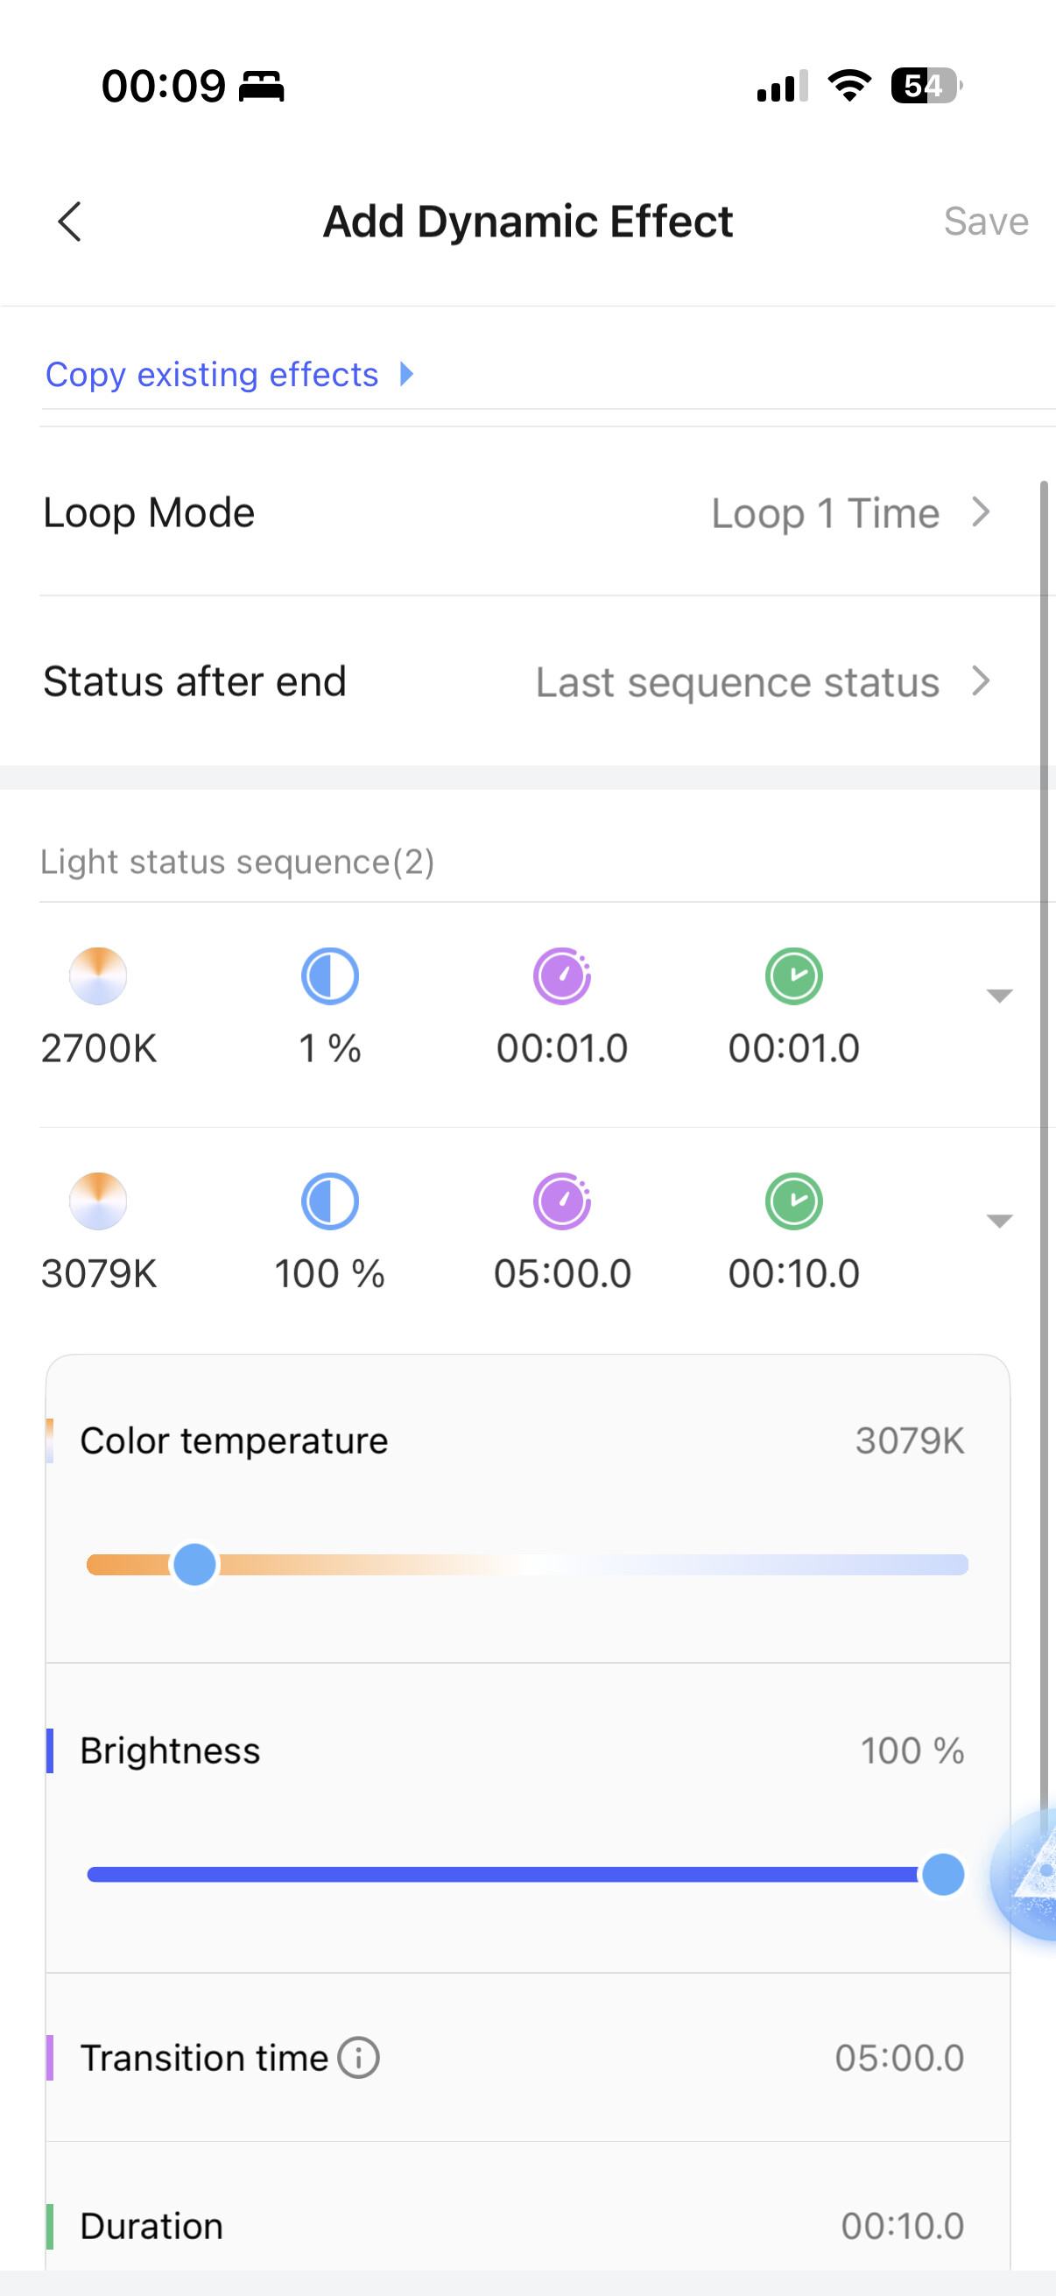1056x2296 pixels.
Task: Open the Transition time info icon
Action: [x=359, y=2058]
